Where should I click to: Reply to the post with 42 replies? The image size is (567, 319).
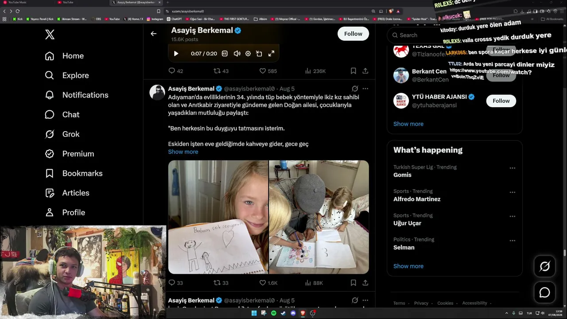(x=176, y=71)
